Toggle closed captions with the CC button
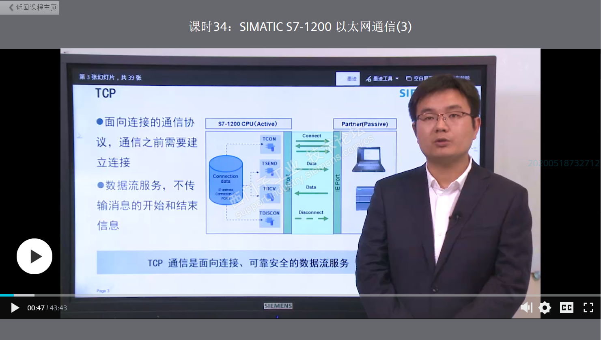This screenshot has height=340, width=601. point(567,308)
